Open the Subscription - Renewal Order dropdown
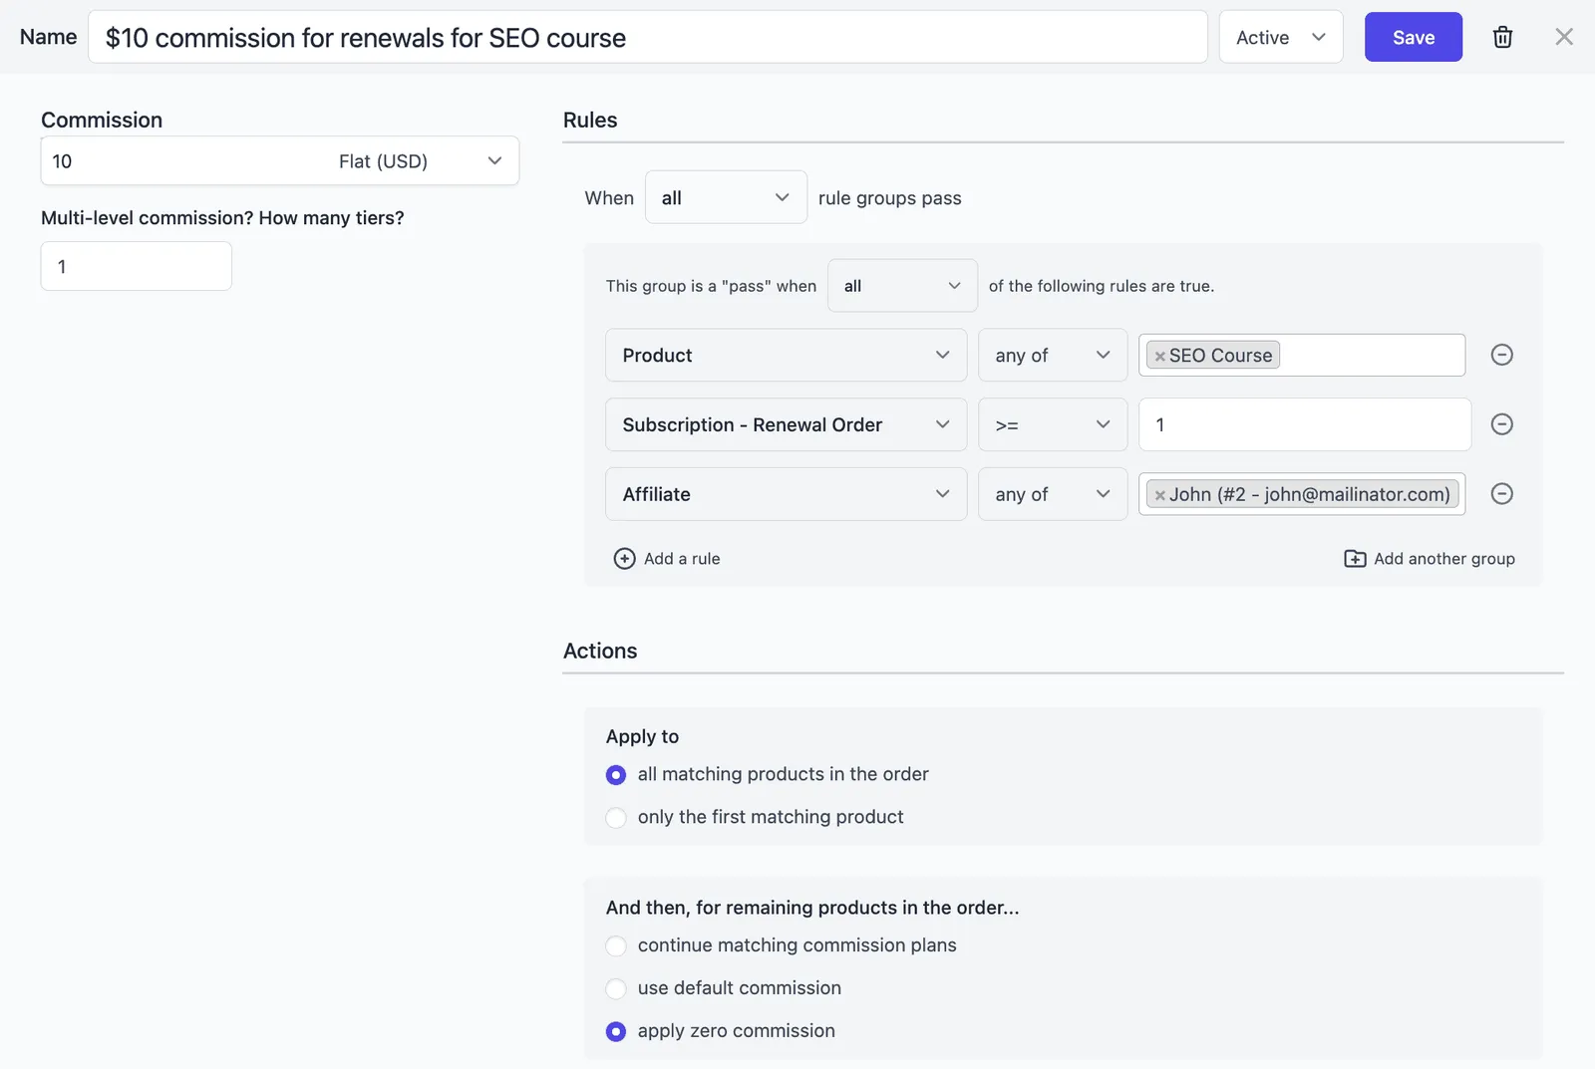Viewport: 1595px width, 1069px height. coord(786,425)
